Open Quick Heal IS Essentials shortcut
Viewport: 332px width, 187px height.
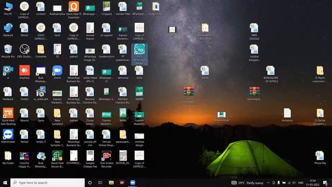pos(74,10)
